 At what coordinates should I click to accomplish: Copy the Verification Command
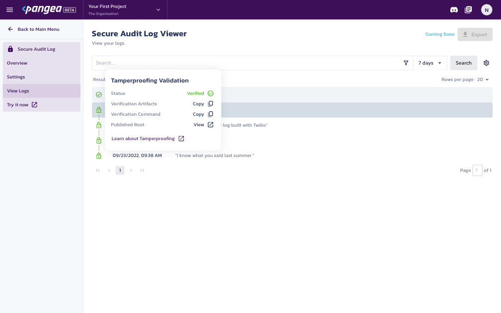(x=203, y=114)
